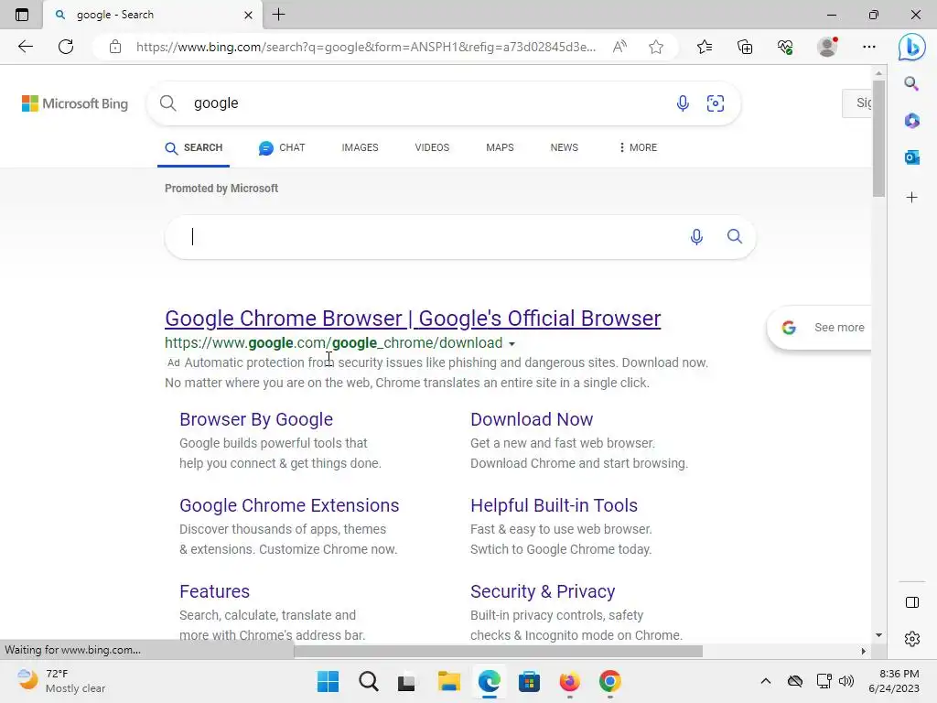Add this page to favorites with the star icon
The image size is (937, 703).
tap(655, 47)
